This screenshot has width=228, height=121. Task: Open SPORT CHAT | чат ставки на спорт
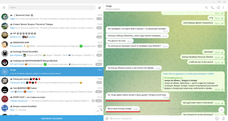pyautogui.click(x=51, y=99)
